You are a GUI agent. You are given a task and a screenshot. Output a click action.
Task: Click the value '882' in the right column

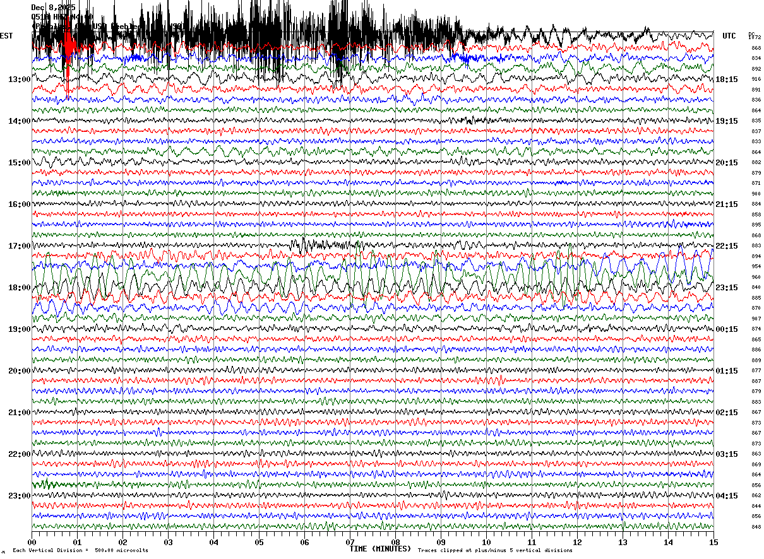[x=756, y=163]
